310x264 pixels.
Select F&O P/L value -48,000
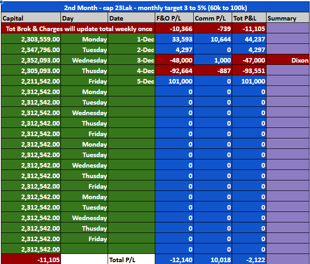[174, 60]
